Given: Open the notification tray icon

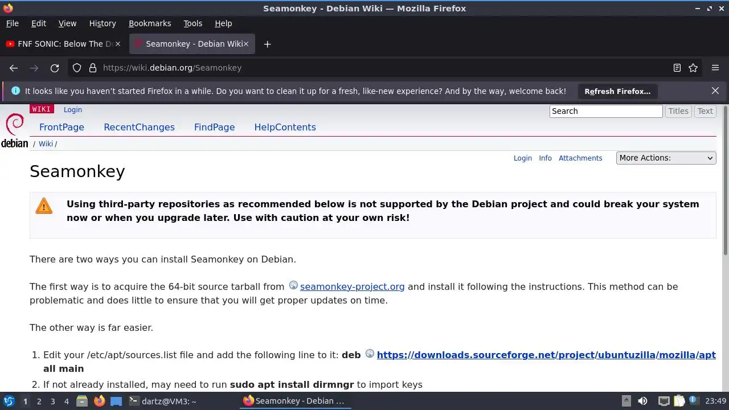Looking at the screenshot, I should click(x=695, y=401).
